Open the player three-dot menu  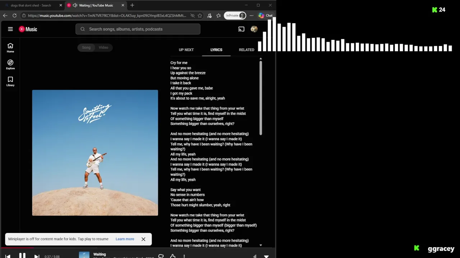(184, 256)
